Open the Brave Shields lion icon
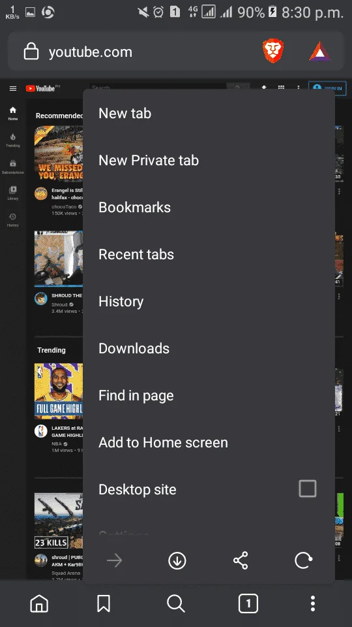Viewport: 352px width, 627px height. click(x=273, y=51)
